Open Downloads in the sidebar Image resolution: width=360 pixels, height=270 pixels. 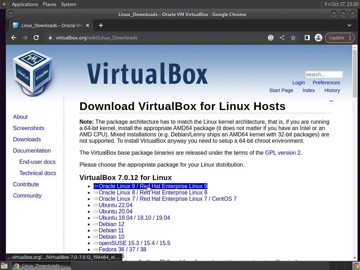[27, 139]
